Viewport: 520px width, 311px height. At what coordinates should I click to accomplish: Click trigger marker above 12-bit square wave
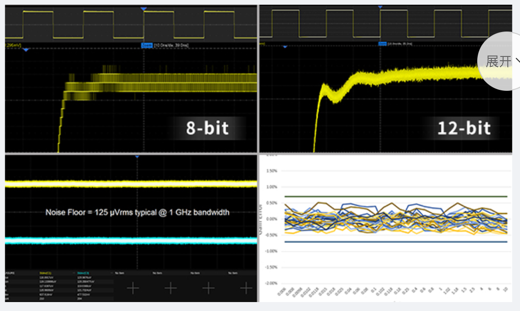click(x=380, y=7)
